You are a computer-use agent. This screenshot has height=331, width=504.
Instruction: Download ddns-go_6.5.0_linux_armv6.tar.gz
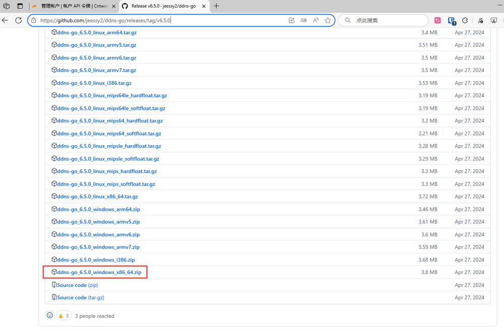[97, 58]
